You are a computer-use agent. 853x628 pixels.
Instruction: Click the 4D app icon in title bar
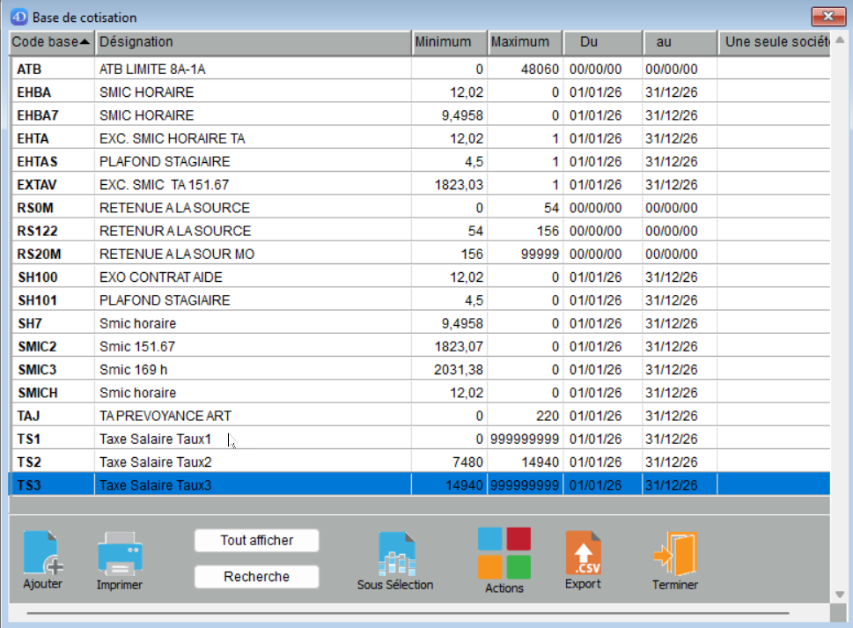(18, 17)
